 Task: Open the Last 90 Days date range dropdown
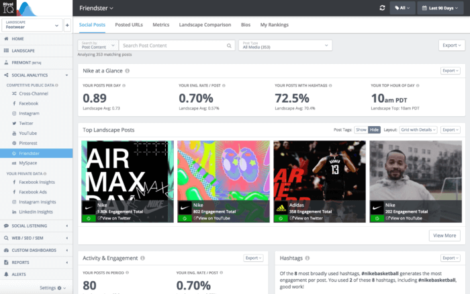point(440,8)
